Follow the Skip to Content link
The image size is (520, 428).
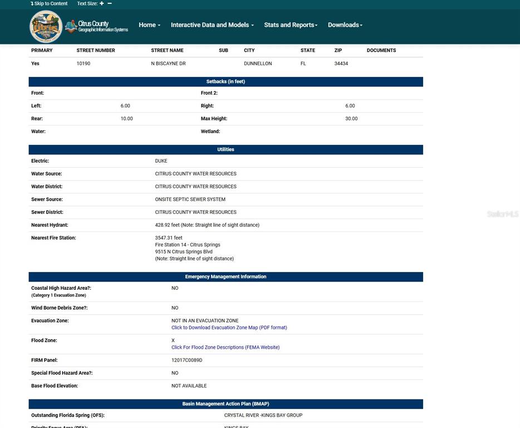tap(50, 3)
